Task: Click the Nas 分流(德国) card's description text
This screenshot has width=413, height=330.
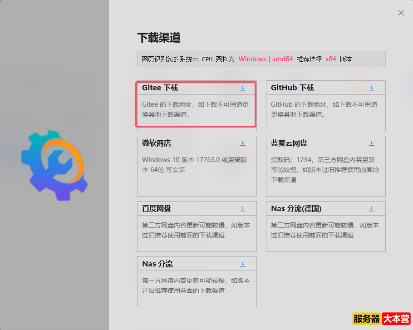Action: [325, 230]
